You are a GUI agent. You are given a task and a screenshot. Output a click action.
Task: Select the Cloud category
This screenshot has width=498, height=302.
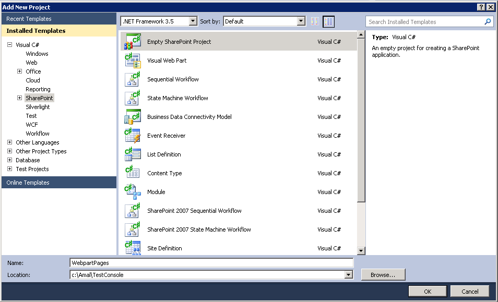33,80
